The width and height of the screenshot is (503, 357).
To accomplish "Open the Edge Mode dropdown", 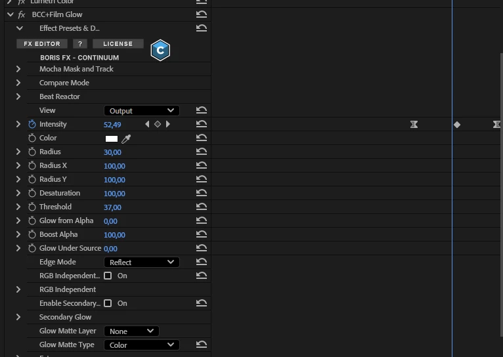I will [x=141, y=262].
